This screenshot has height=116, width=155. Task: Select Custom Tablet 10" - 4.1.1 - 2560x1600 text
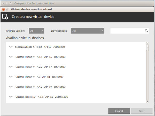click(x=42, y=97)
